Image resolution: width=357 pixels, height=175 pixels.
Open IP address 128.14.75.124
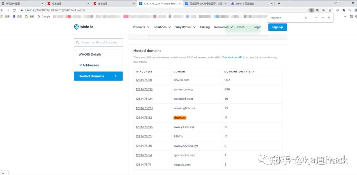pos(144,99)
